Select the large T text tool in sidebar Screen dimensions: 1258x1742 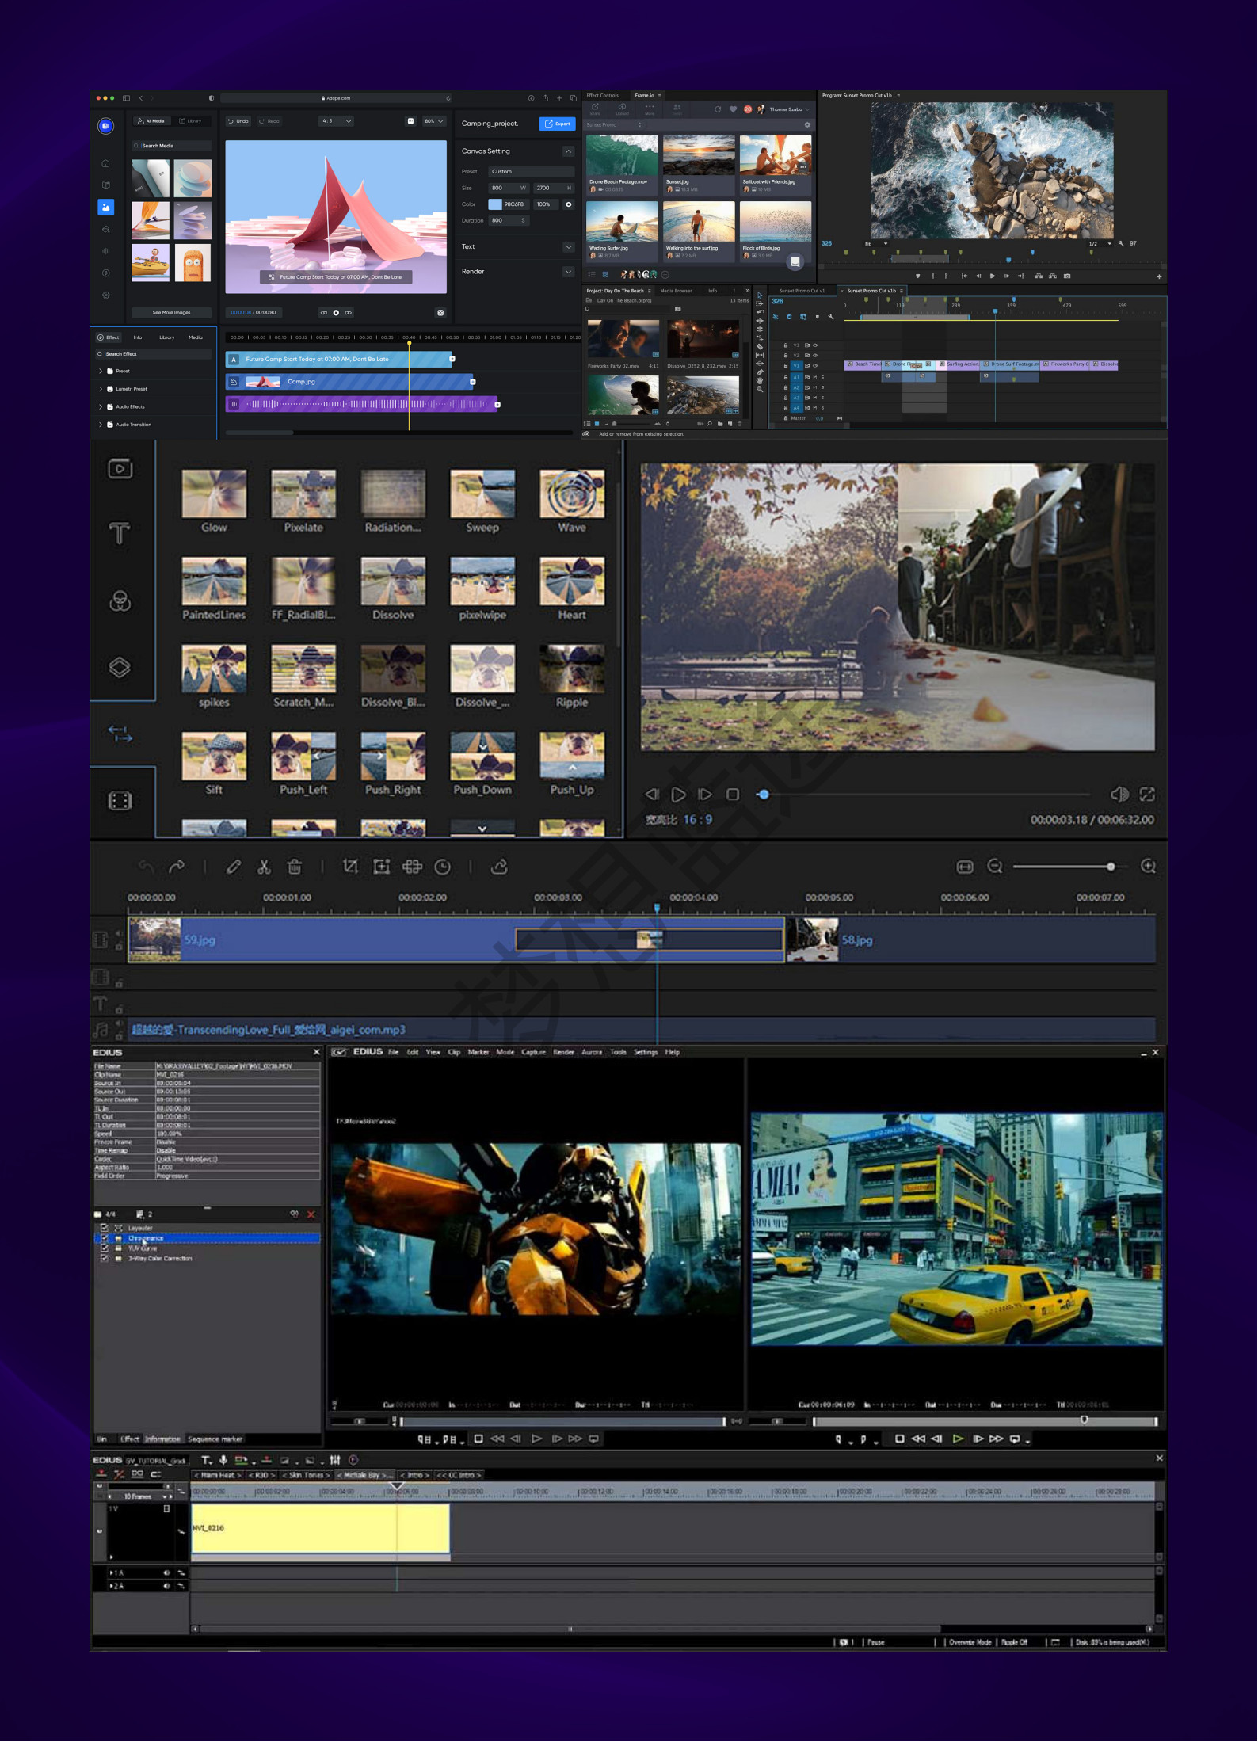coord(120,534)
